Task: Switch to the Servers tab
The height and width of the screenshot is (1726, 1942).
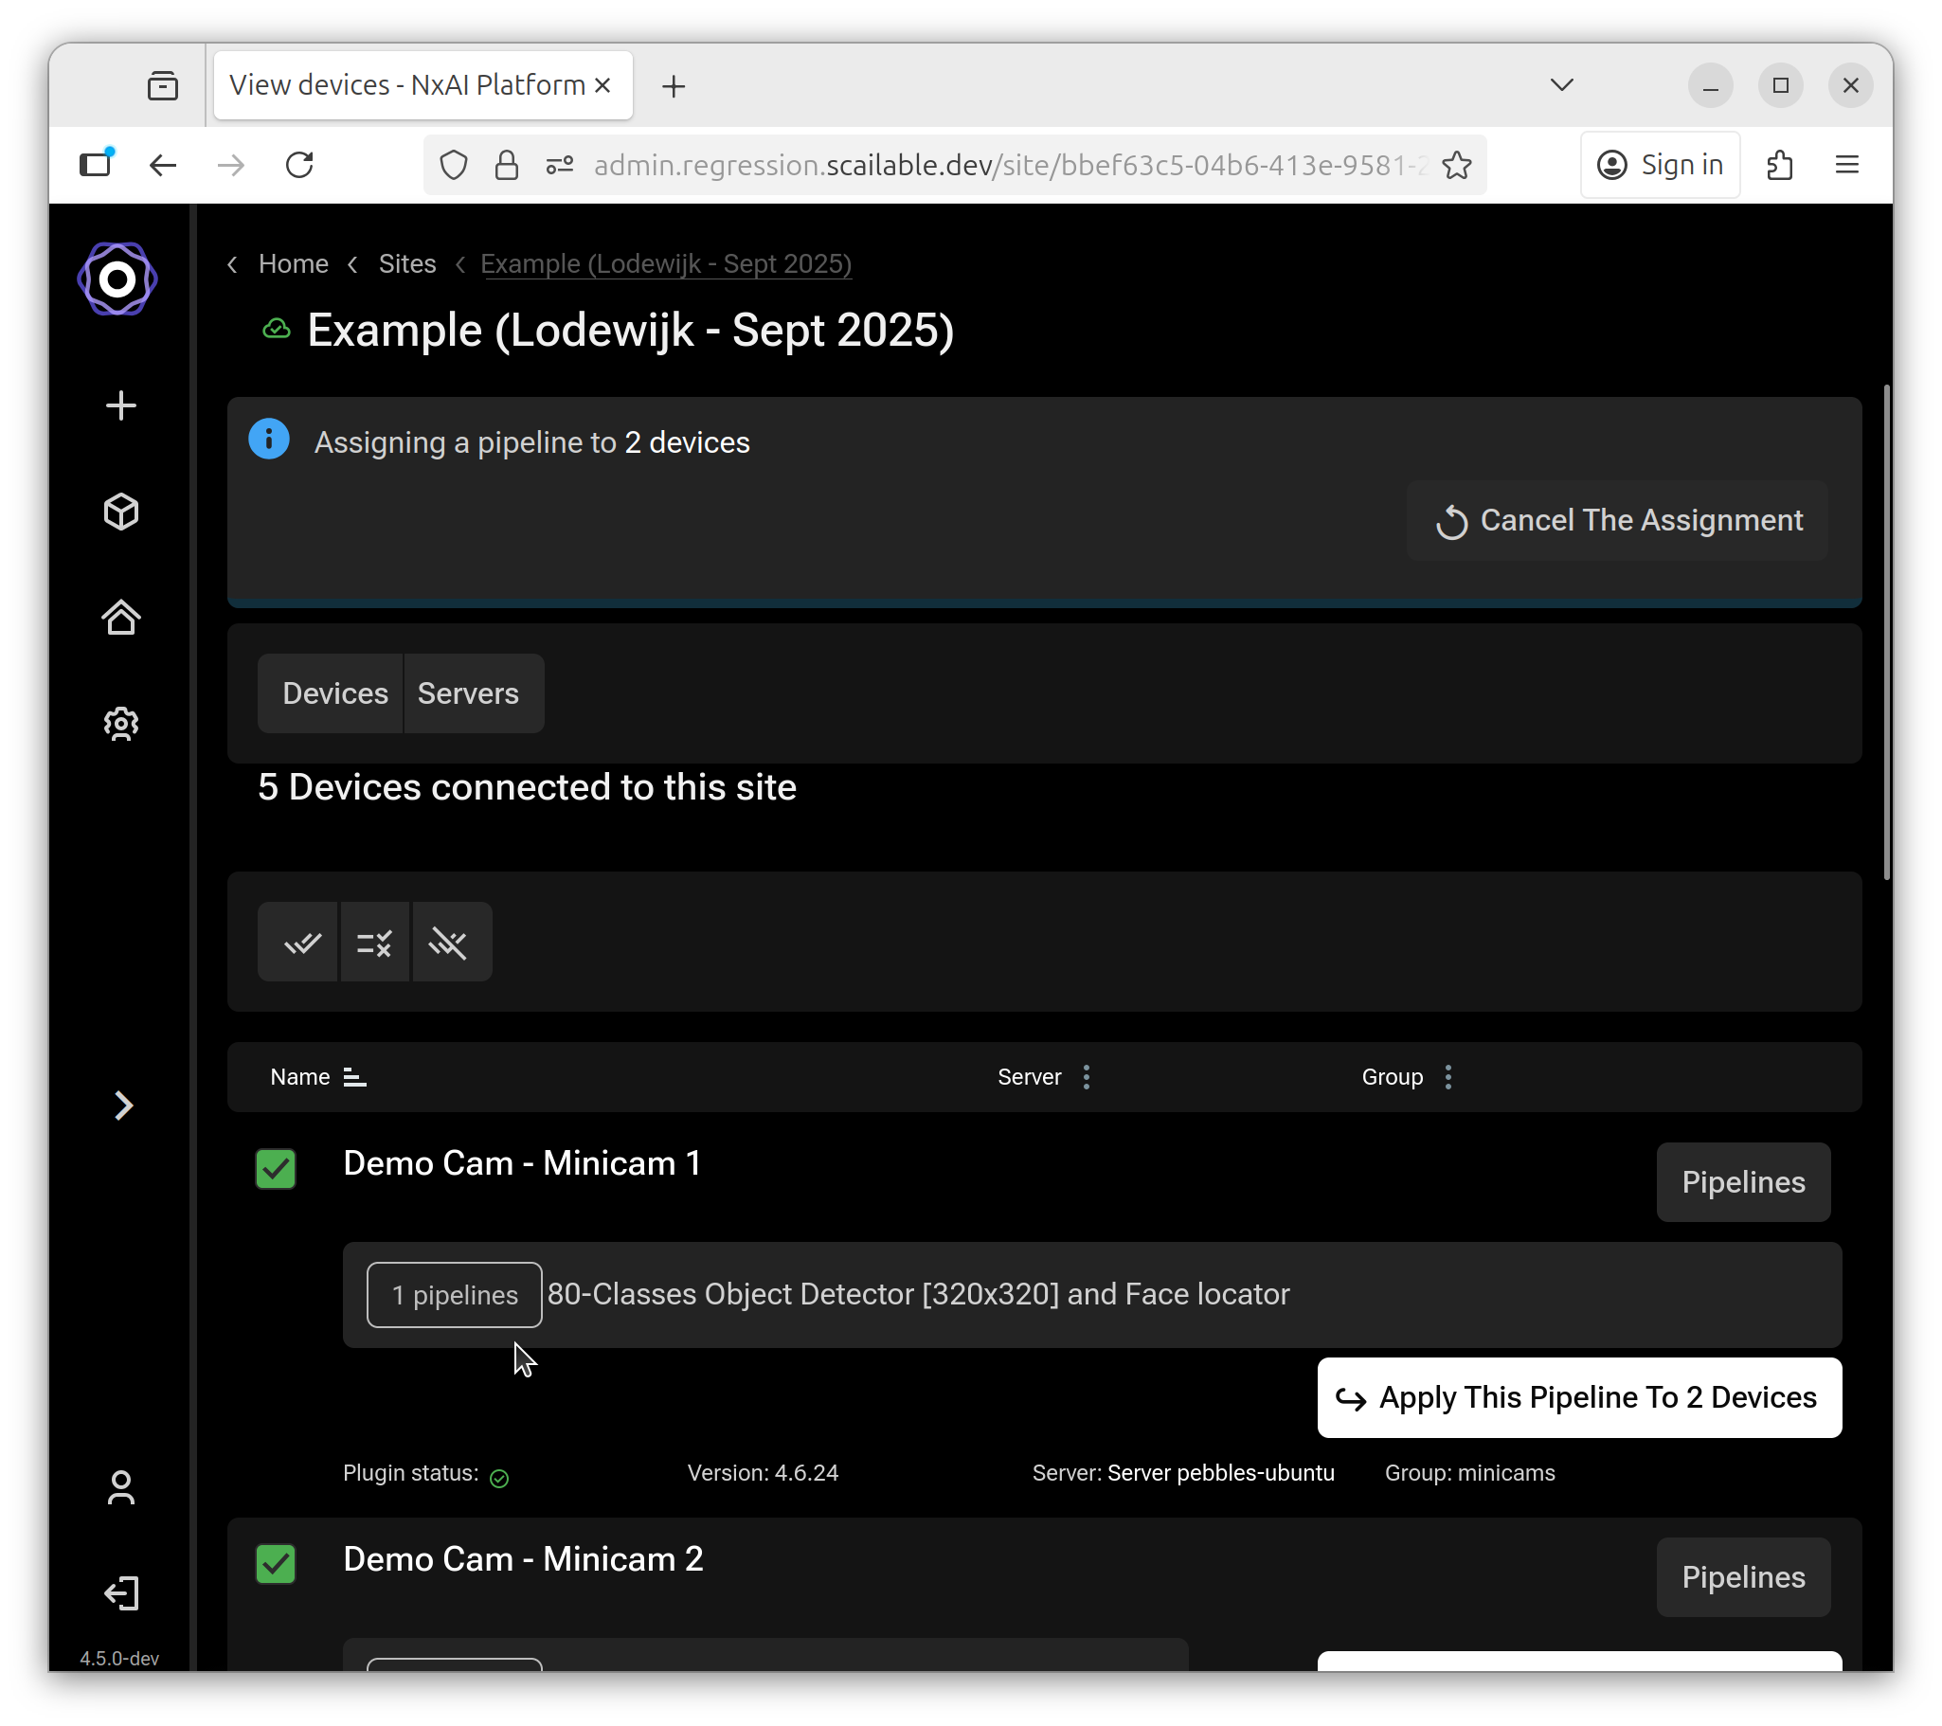Action: click(x=467, y=693)
